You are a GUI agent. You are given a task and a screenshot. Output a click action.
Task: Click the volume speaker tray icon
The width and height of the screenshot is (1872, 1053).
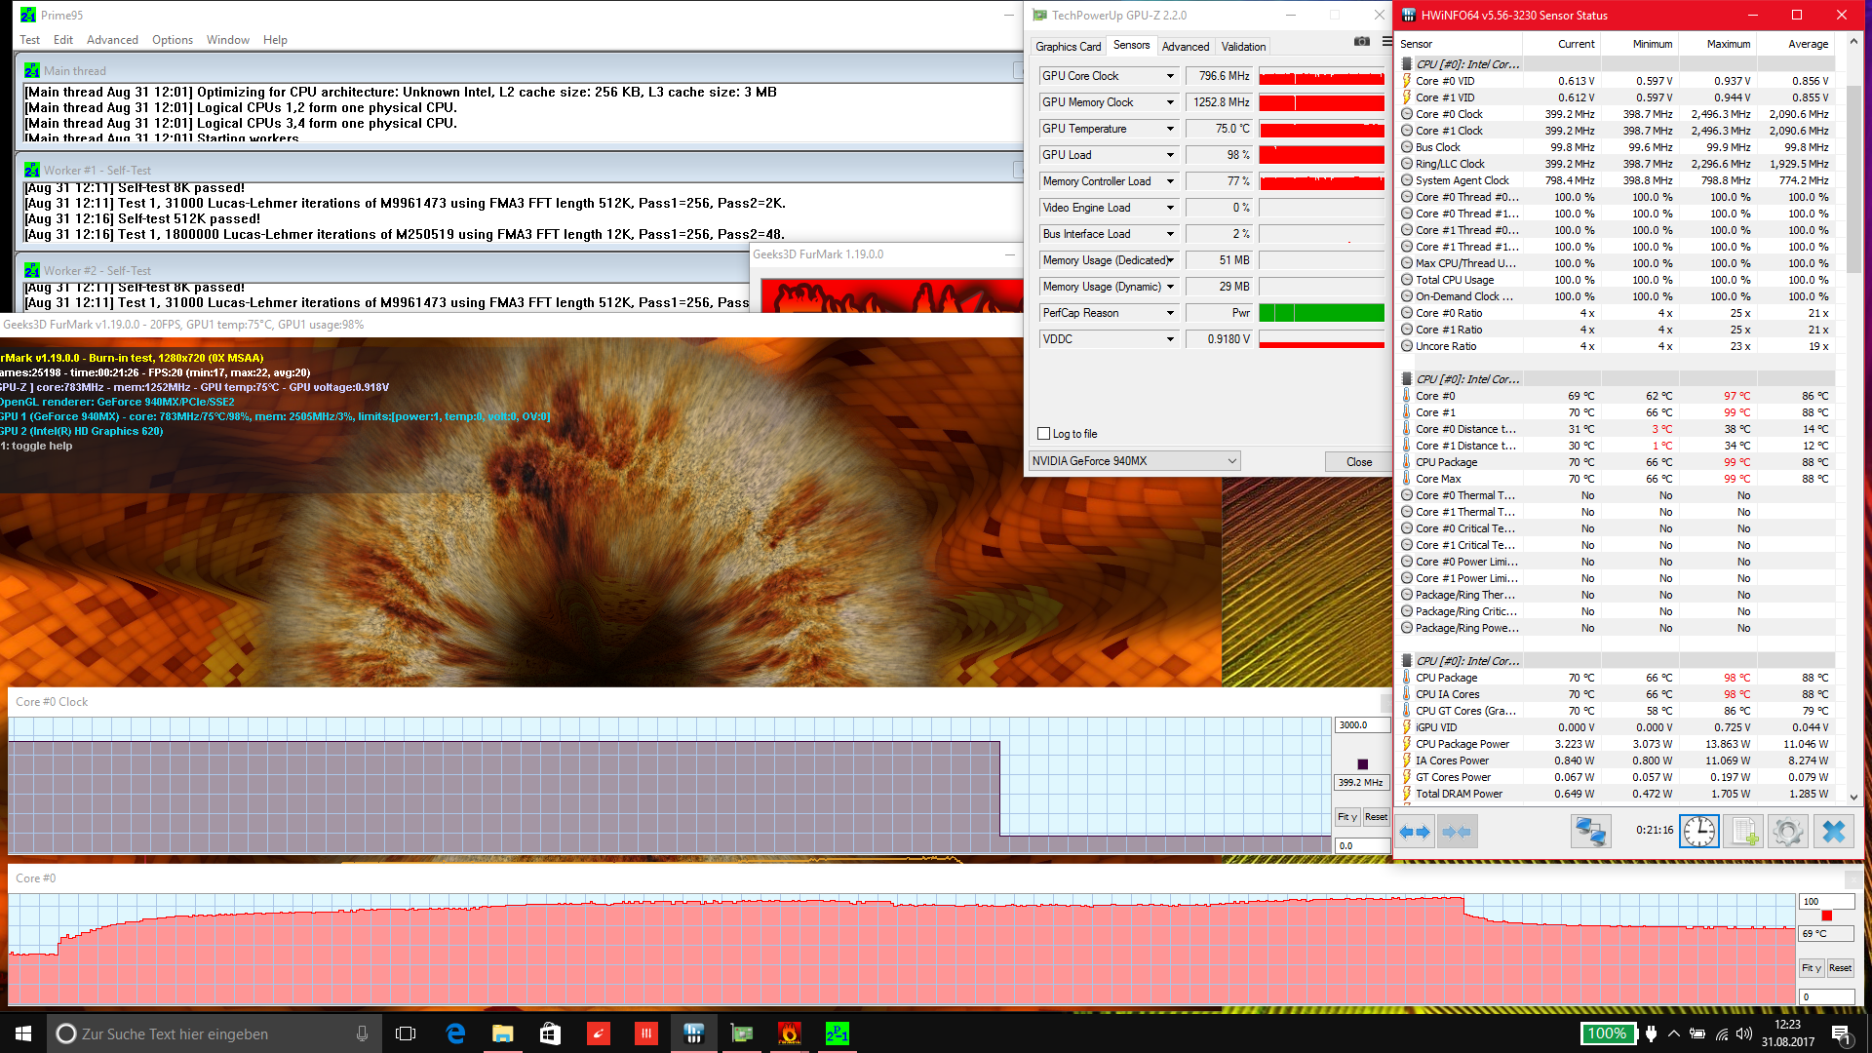click(1744, 1033)
